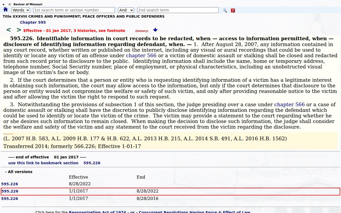Open the small red (history) link
The image size is (341, 213).
coord(142,31)
